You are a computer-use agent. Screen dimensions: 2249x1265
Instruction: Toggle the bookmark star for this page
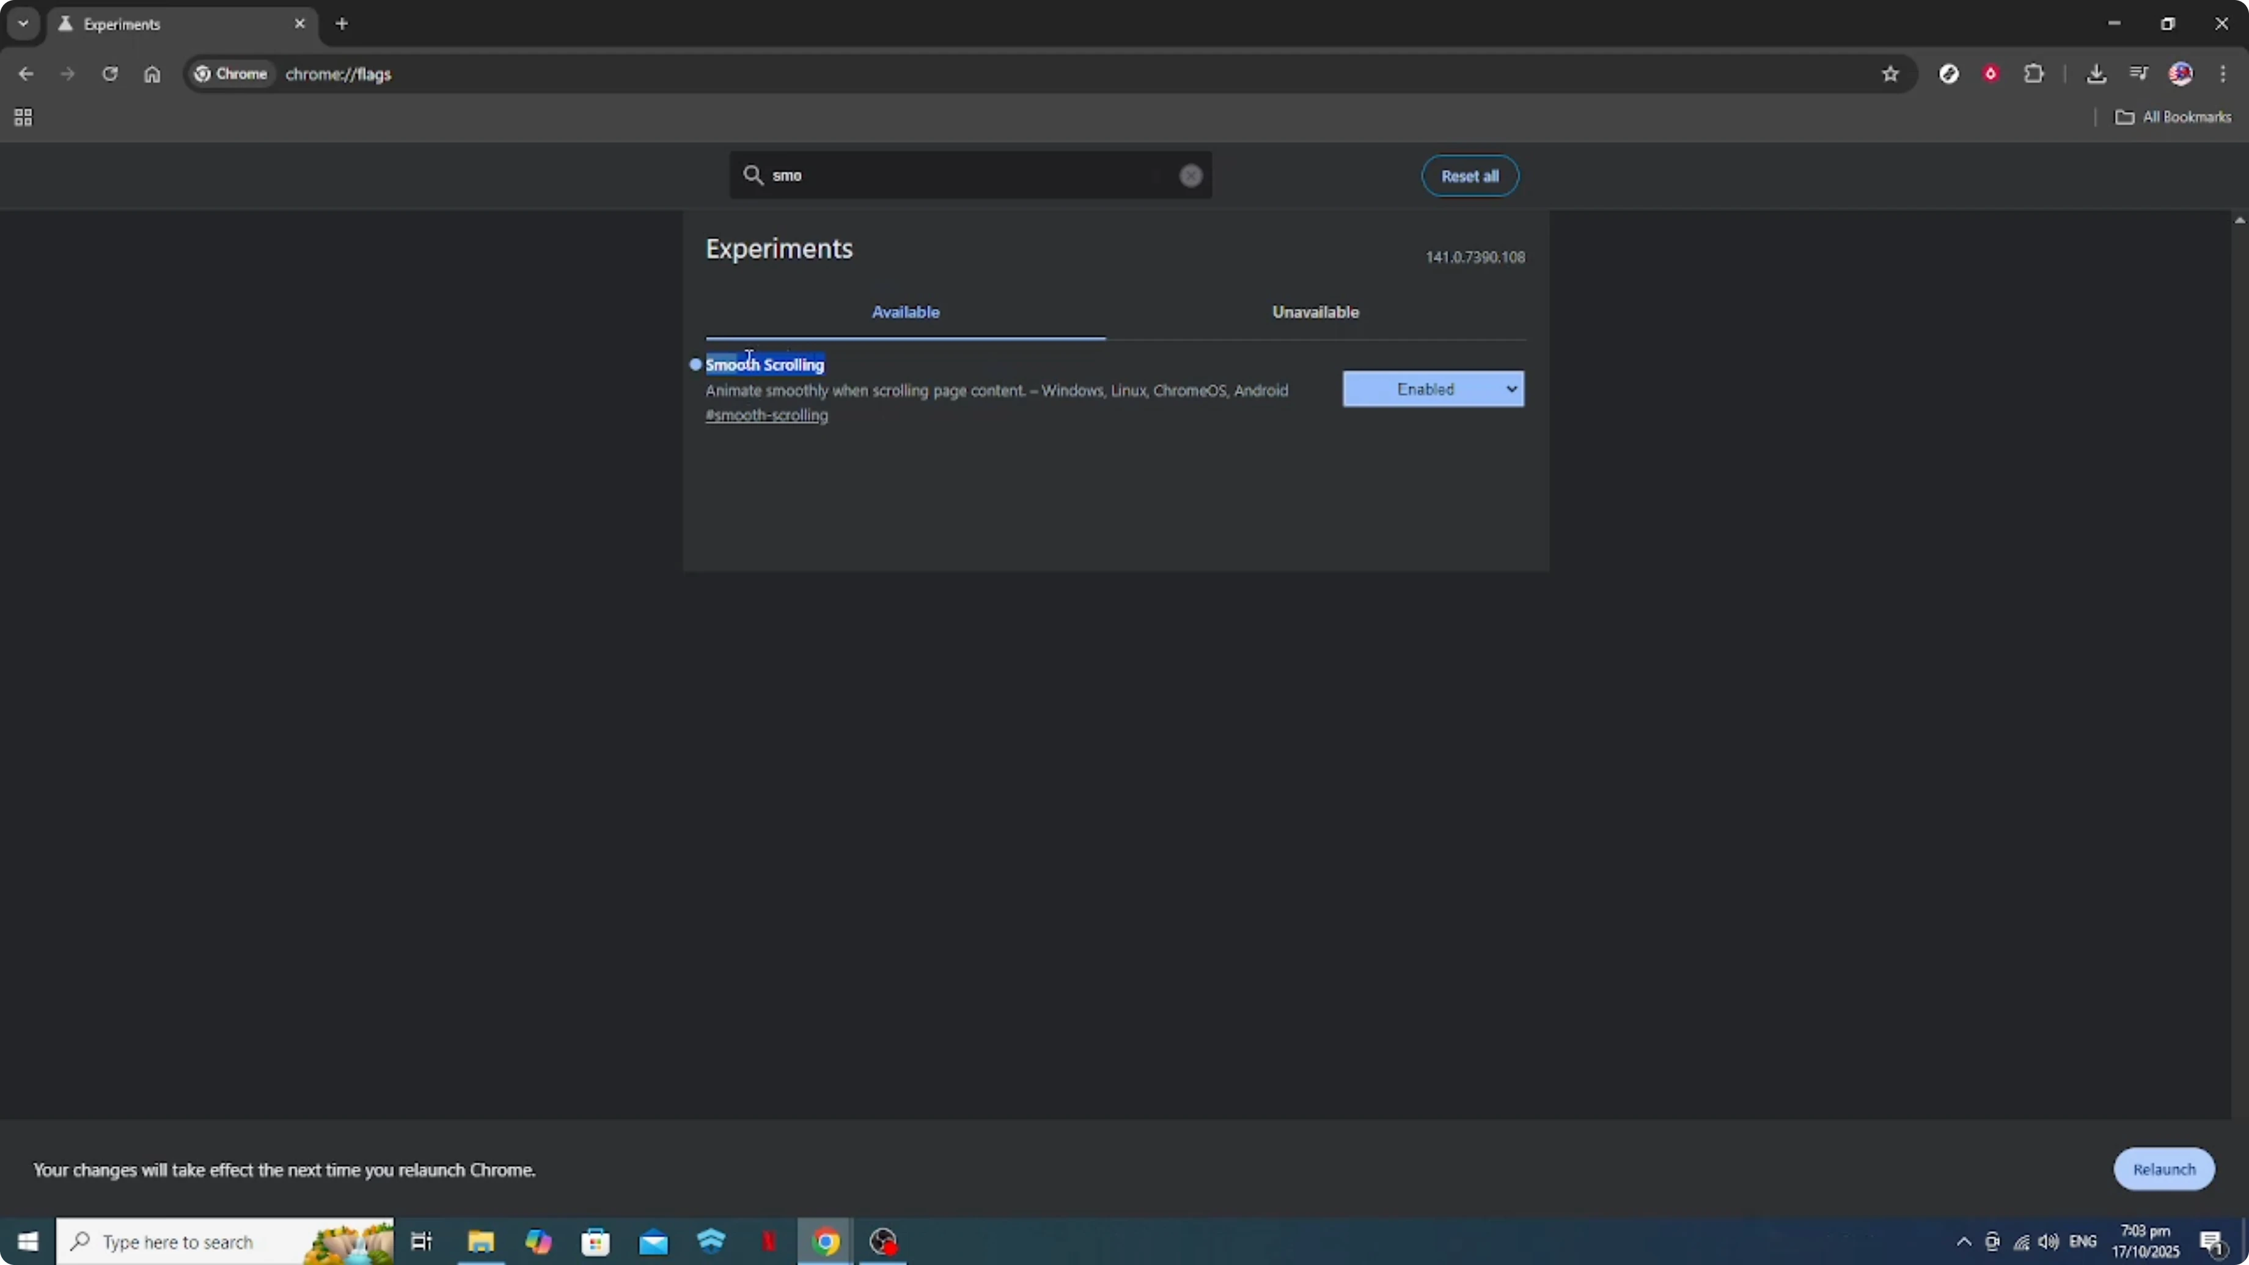(1890, 74)
